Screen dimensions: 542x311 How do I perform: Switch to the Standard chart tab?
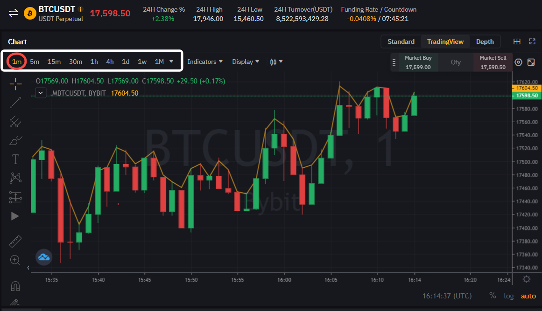pyautogui.click(x=401, y=41)
